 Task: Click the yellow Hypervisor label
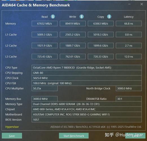(12, 127)
